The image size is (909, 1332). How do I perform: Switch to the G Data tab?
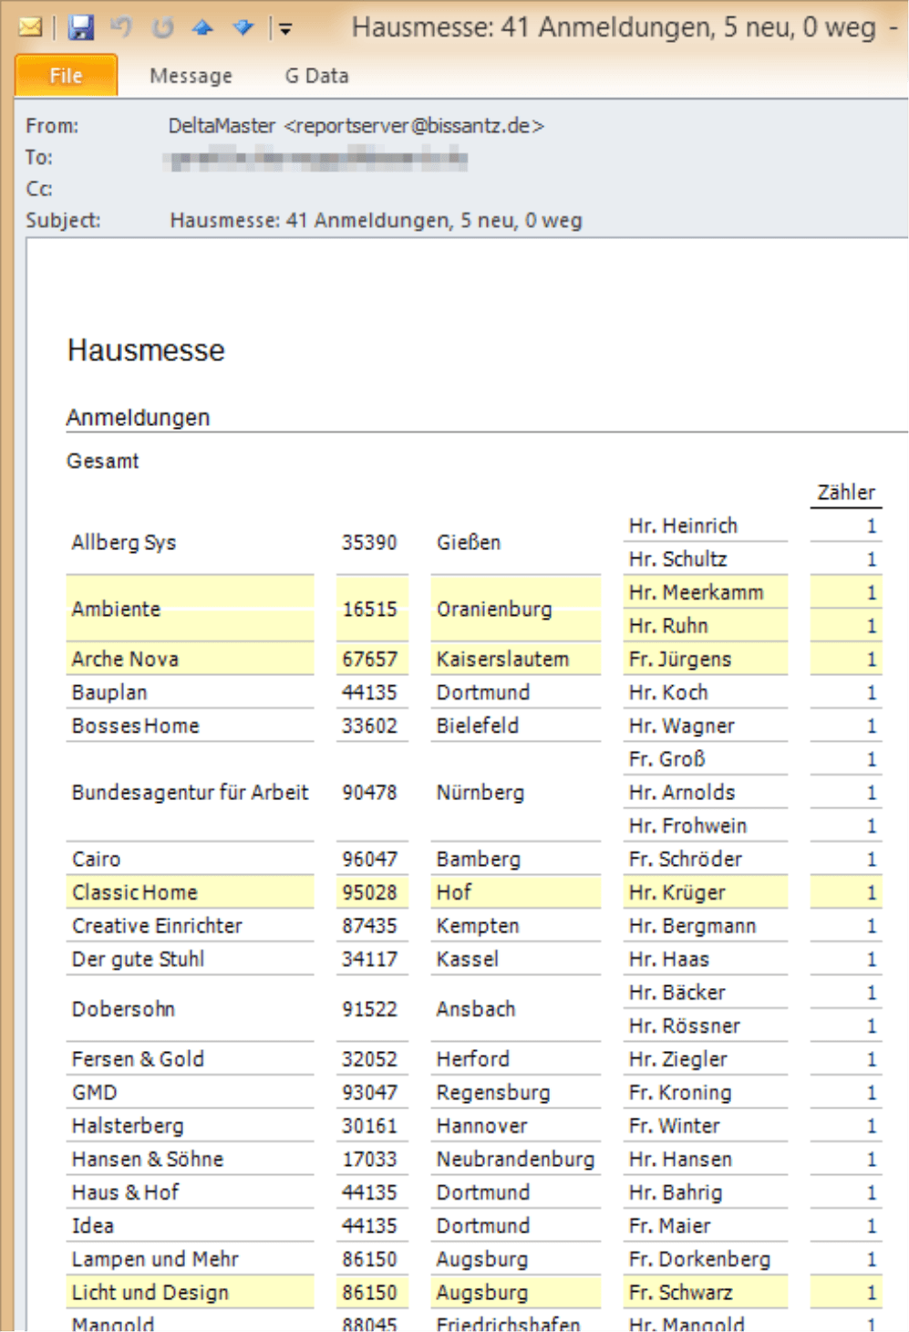pyautogui.click(x=316, y=76)
